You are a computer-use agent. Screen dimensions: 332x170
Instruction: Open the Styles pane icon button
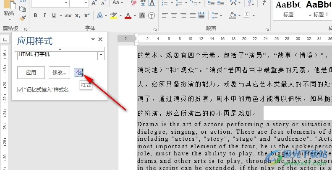coord(79,73)
